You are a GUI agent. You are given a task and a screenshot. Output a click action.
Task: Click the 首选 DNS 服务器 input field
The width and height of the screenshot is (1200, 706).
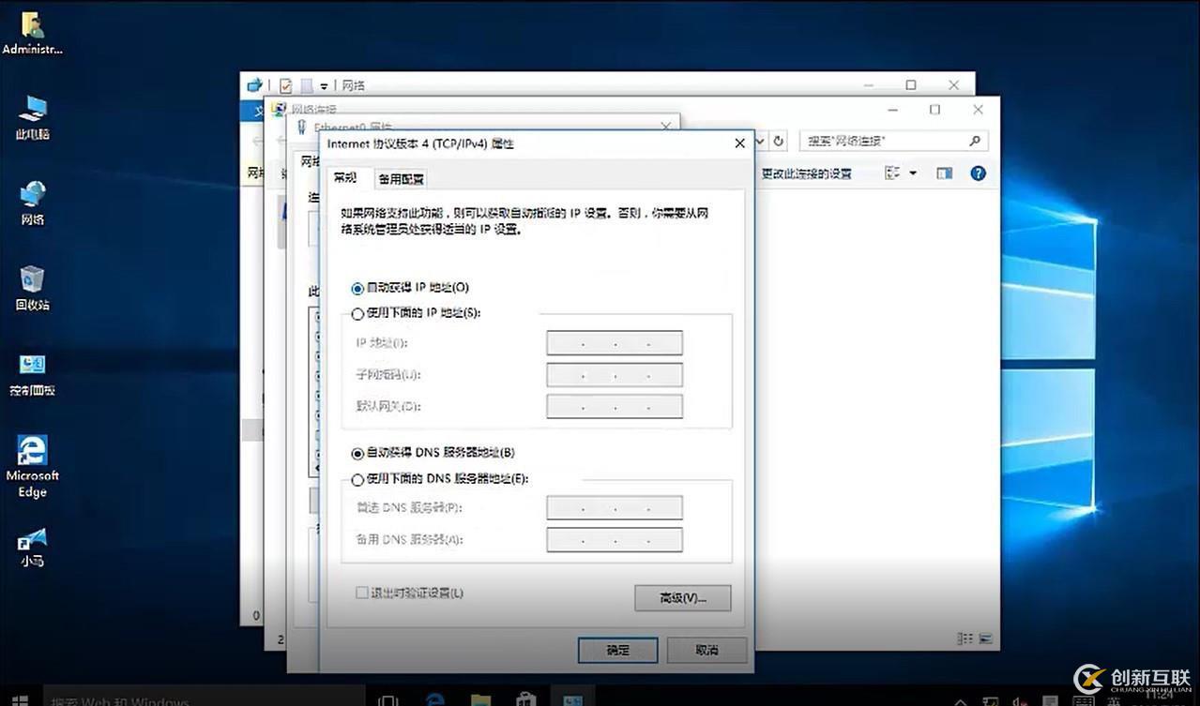[615, 508]
